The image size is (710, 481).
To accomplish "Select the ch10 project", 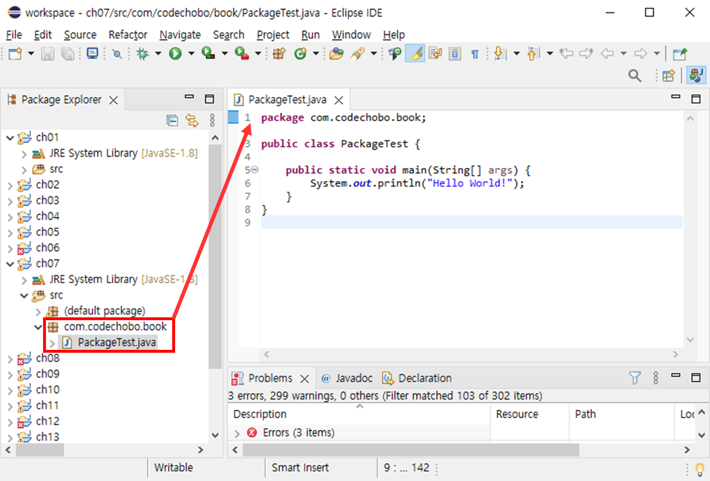I will click(x=48, y=390).
